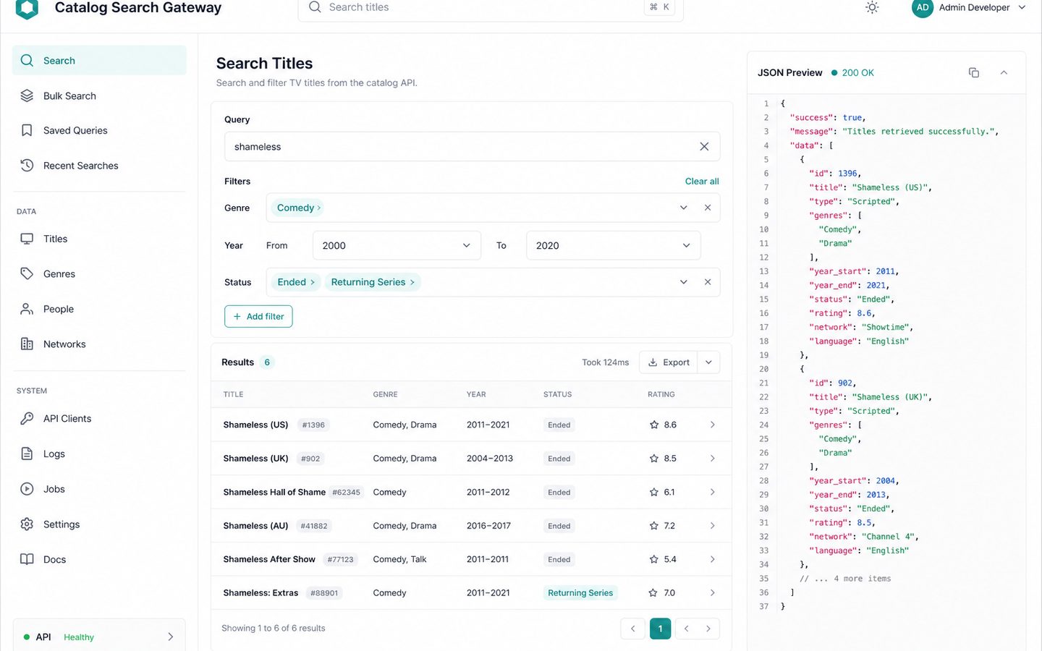Click the 200 OK status indicator
The height and width of the screenshot is (651, 1042).
point(853,72)
